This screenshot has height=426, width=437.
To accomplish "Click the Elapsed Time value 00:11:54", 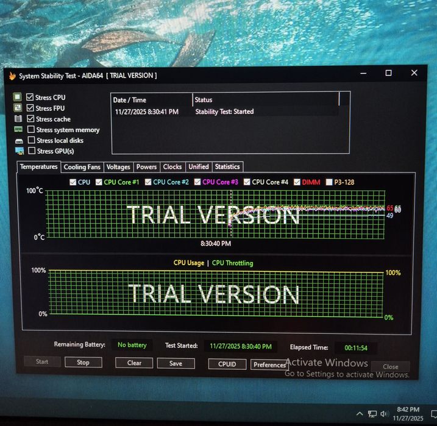I will point(356,348).
